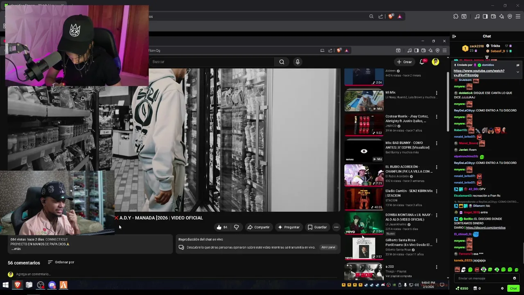
Task: Open Brave Shields icon in inner address bar
Action: coord(339,50)
